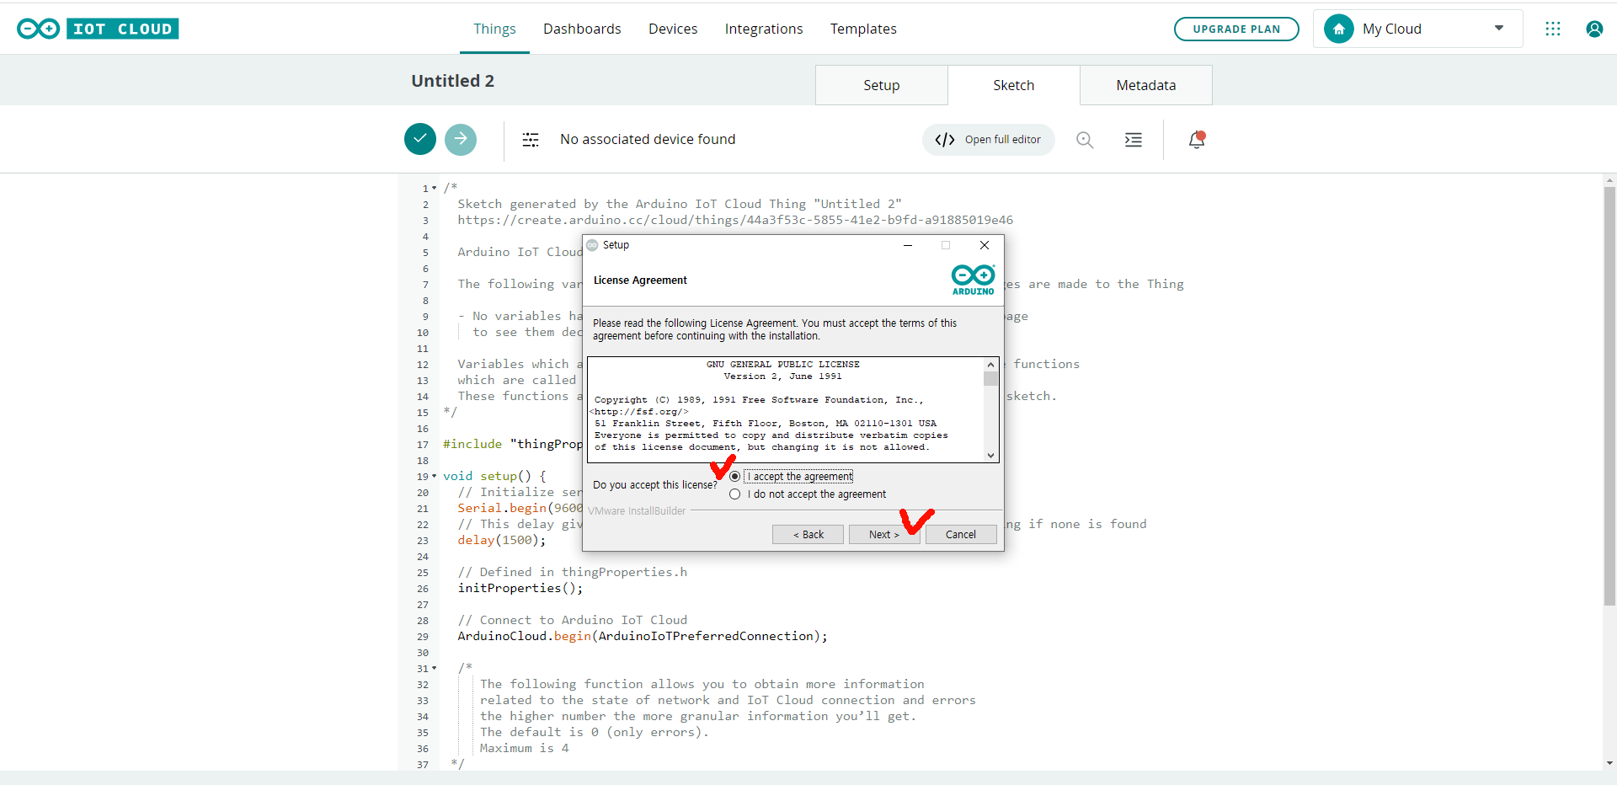
Task: Go to the Things tab
Action: click(494, 29)
